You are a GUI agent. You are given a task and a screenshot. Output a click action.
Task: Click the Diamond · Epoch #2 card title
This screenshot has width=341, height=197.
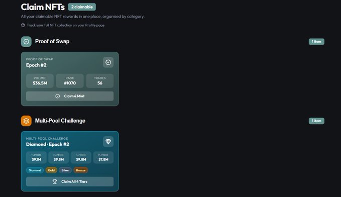pos(48,144)
